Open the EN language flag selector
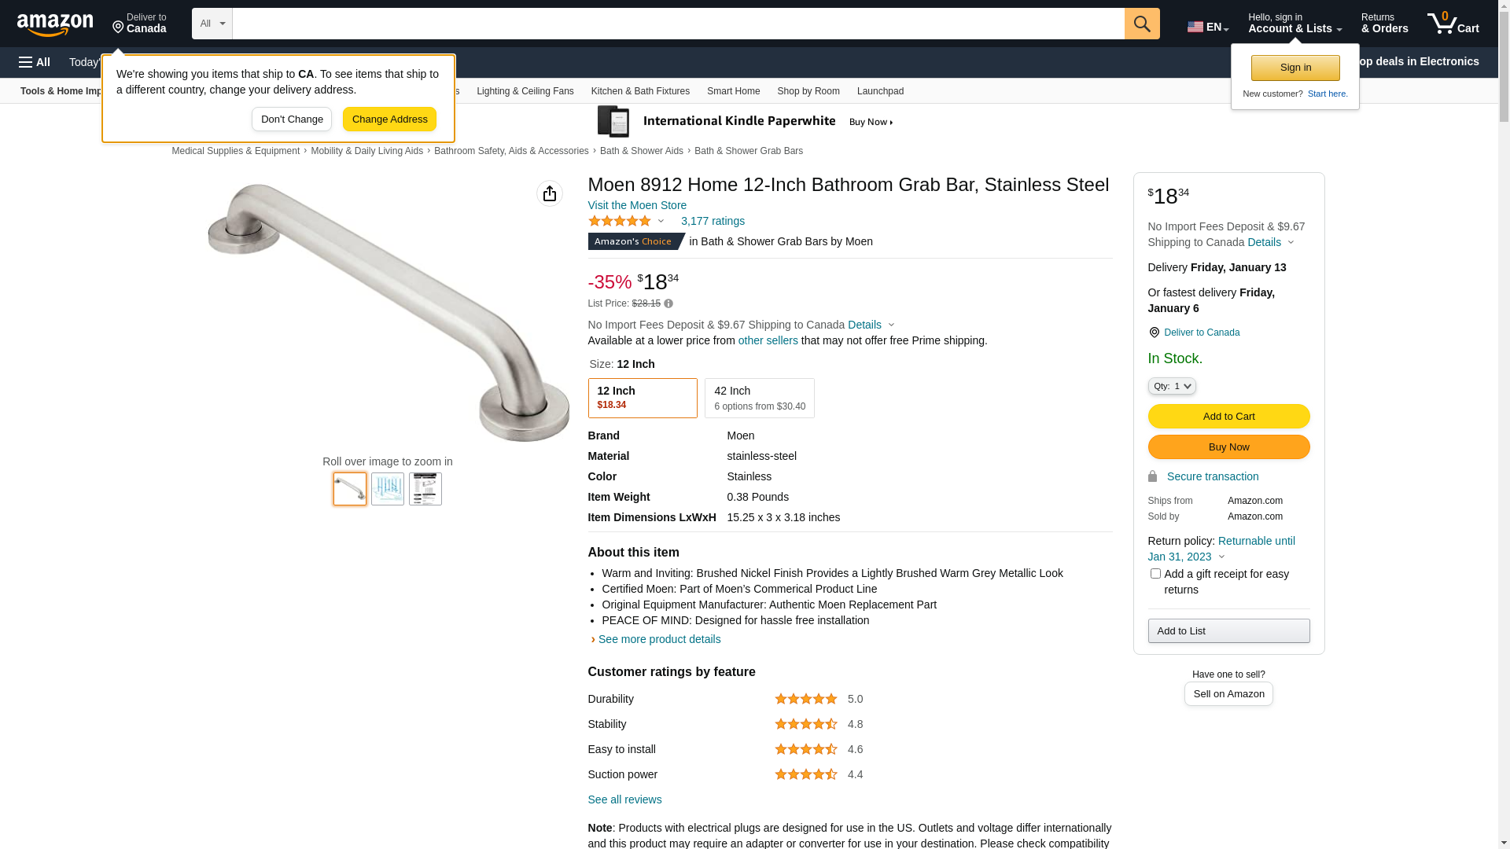This screenshot has width=1510, height=849. pos(1207,27)
